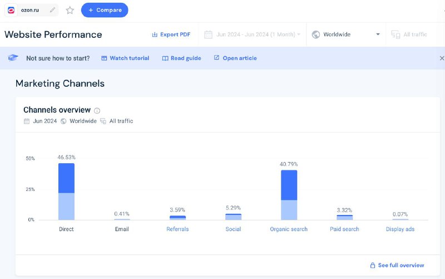This screenshot has width=445, height=279.
Task: Click the Organic search bar in chart
Action: point(289,195)
